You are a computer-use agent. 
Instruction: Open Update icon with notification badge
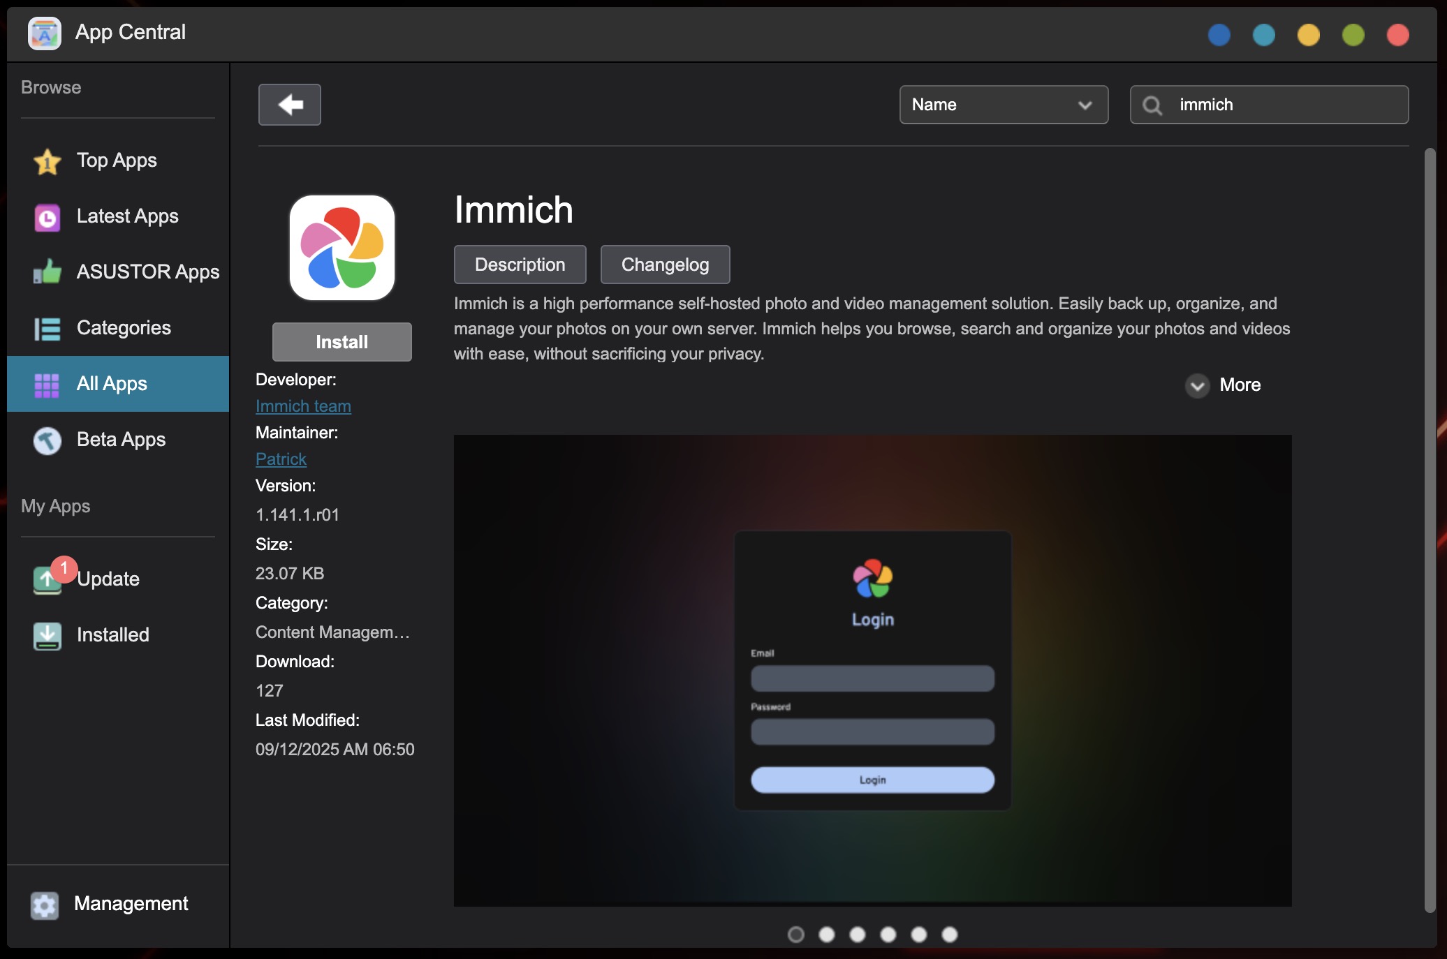coord(47,579)
